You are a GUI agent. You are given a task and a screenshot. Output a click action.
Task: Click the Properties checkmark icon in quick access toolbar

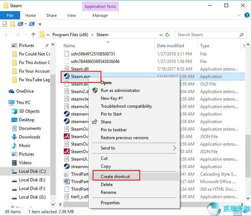pos(5,24)
